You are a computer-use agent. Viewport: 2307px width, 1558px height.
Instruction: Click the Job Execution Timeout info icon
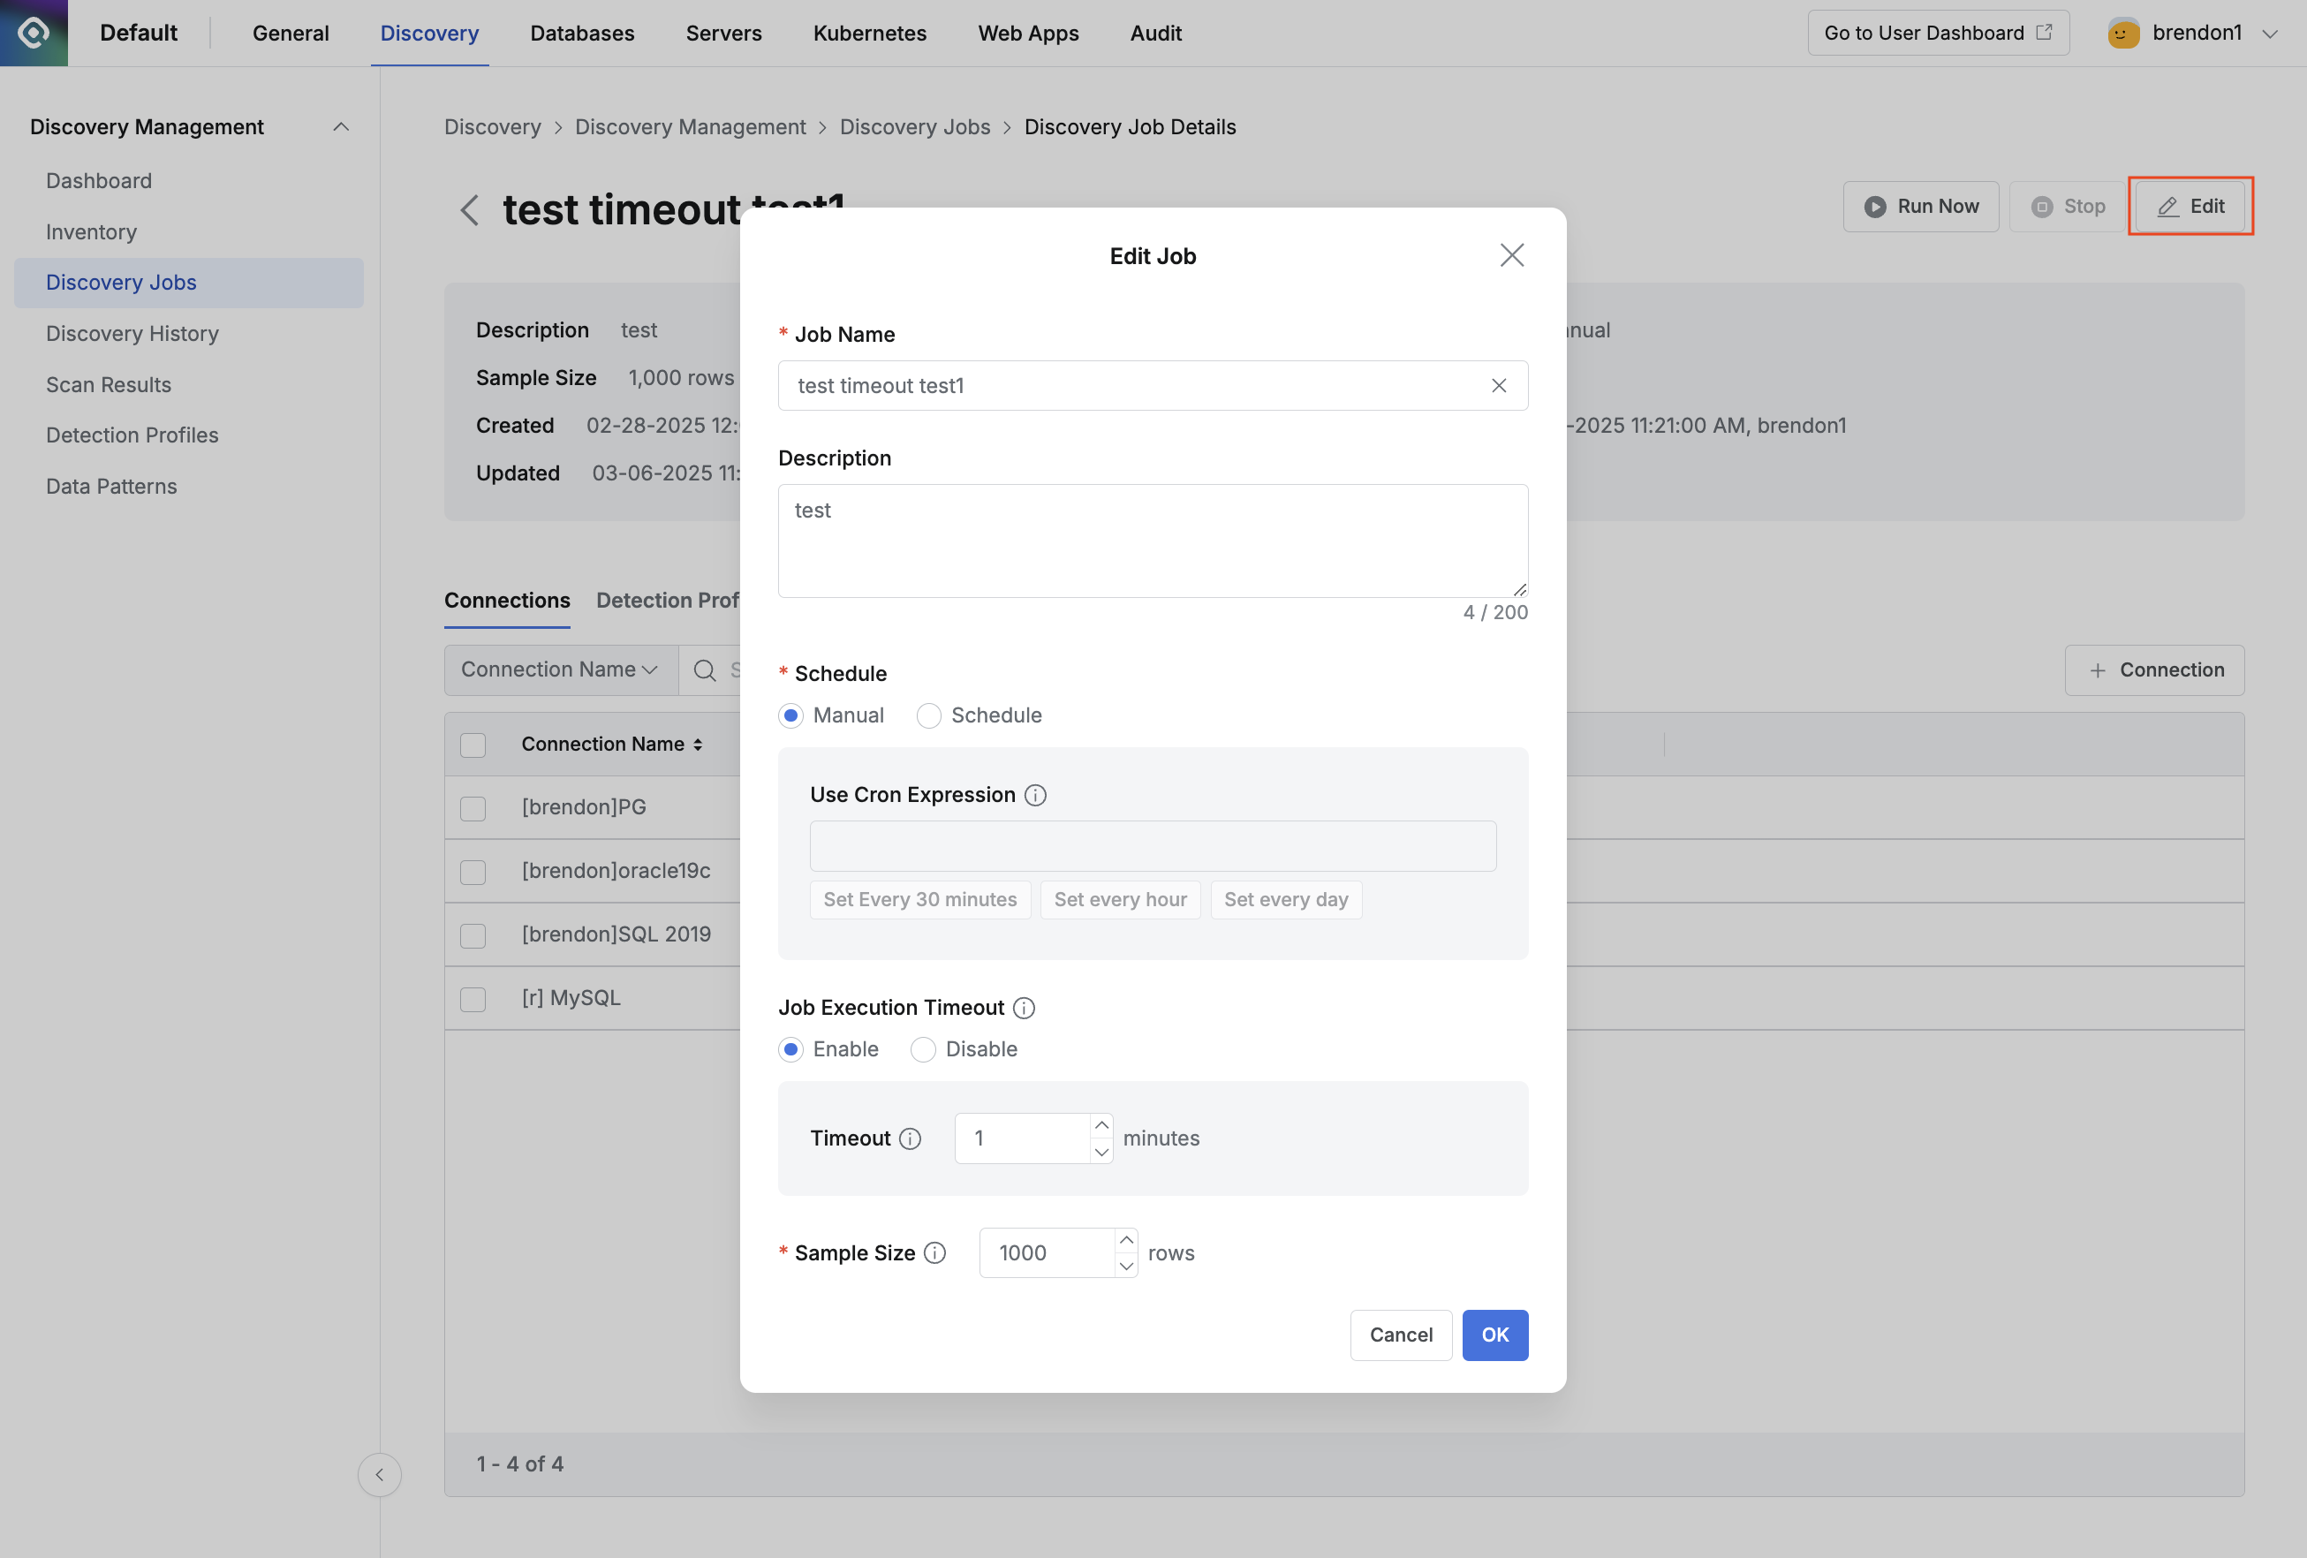pyautogui.click(x=1024, y=1009)
